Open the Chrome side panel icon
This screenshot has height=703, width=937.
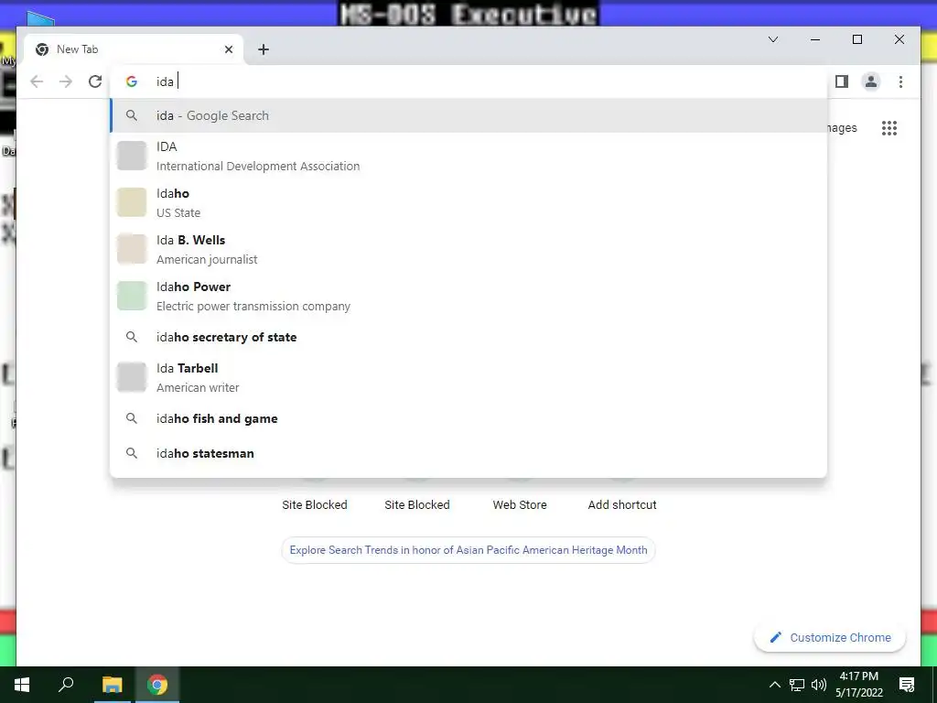point(842,81)
